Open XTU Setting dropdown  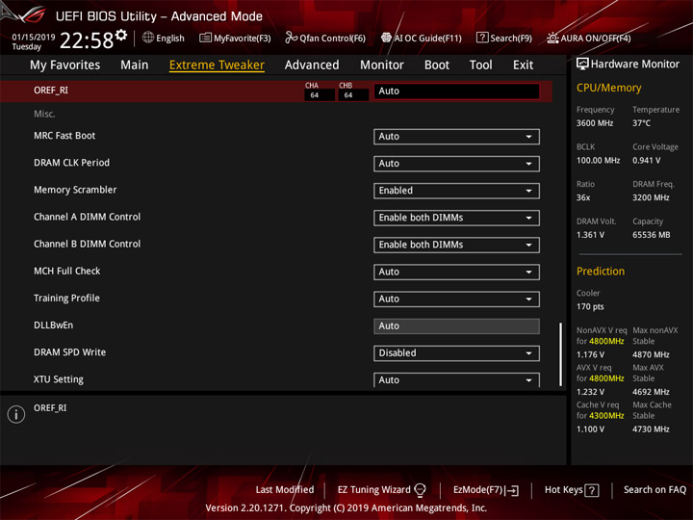click(456, 379)
